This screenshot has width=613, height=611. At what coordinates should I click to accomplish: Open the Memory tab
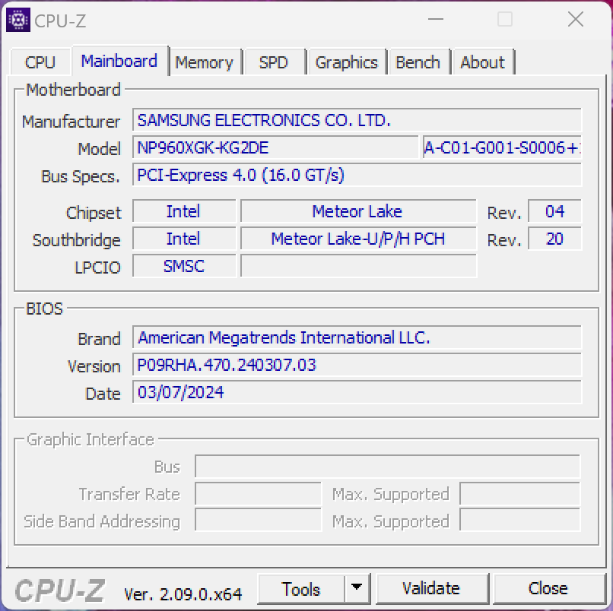pos(204,62)
